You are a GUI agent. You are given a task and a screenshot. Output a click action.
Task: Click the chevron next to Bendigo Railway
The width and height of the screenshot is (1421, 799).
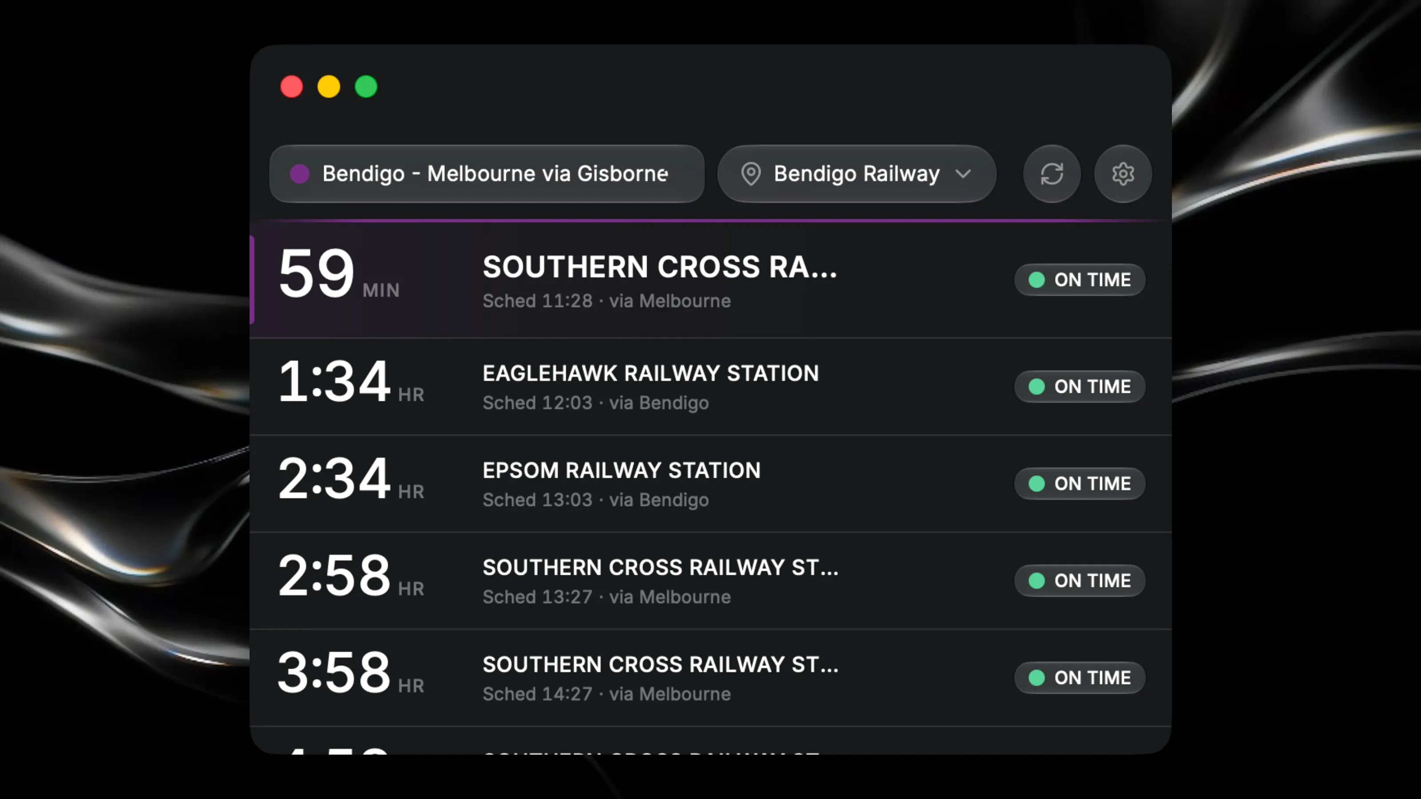(963, 174)
